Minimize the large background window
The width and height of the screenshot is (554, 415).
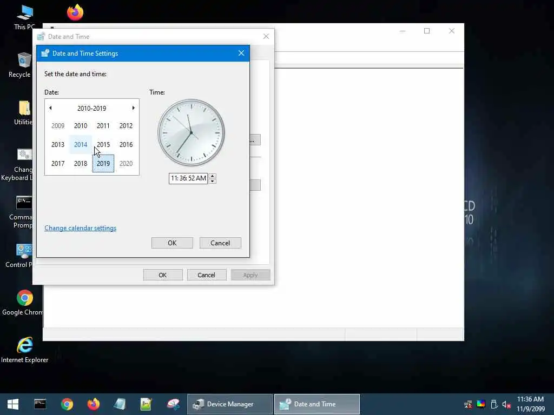pyautogui.click(x=403, y=31)
